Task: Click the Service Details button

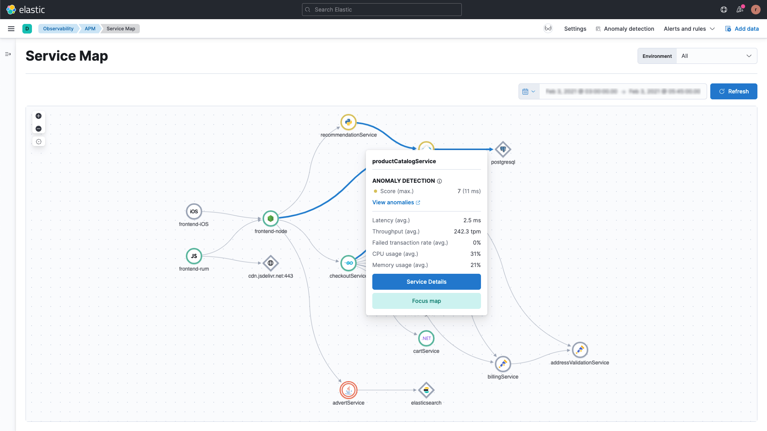Action: pos(427,281)
